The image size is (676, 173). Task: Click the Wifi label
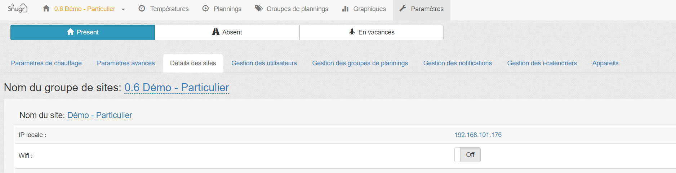(26, 156)
